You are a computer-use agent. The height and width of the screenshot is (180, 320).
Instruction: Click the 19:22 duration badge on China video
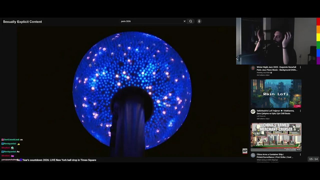point(298,149)
